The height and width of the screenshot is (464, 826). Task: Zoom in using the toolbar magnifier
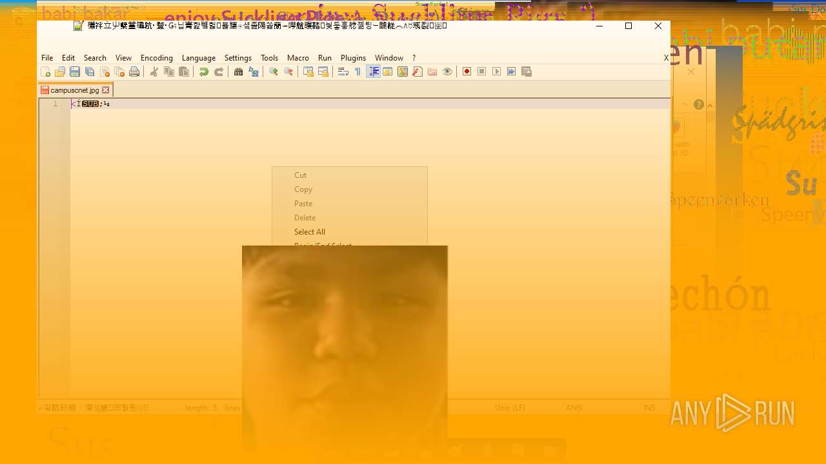pyautogui.click(x=274, y=72)
